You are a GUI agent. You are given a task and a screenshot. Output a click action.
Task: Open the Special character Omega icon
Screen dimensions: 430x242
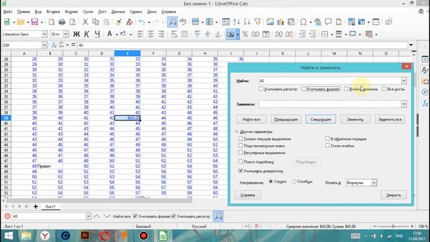click(x=303, y=22)
